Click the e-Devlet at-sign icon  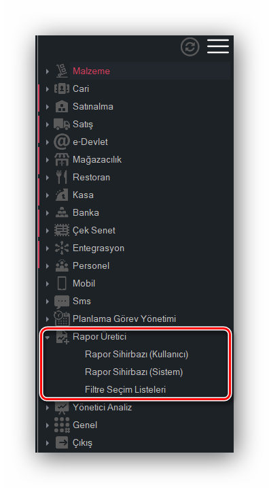coord(62,142)
